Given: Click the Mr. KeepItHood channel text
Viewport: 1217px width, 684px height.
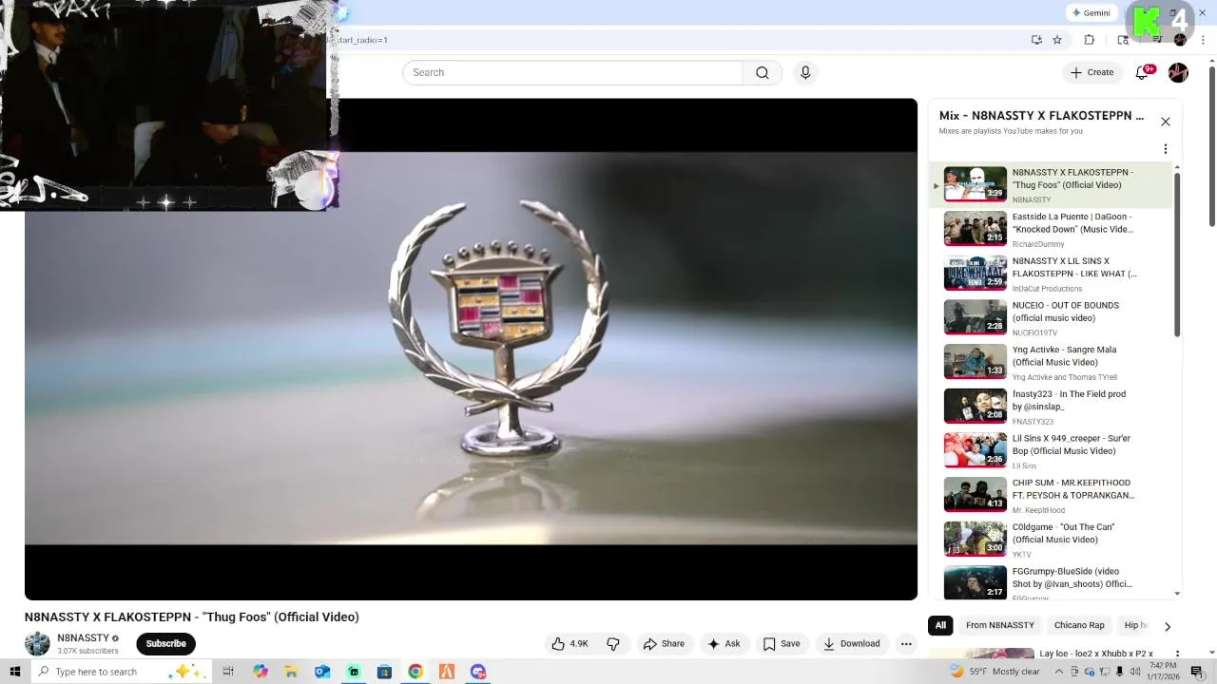Looking at the screenshot, I should point(1038,510).
